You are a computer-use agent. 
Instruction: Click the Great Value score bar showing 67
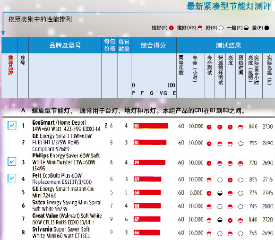[147, 219]
